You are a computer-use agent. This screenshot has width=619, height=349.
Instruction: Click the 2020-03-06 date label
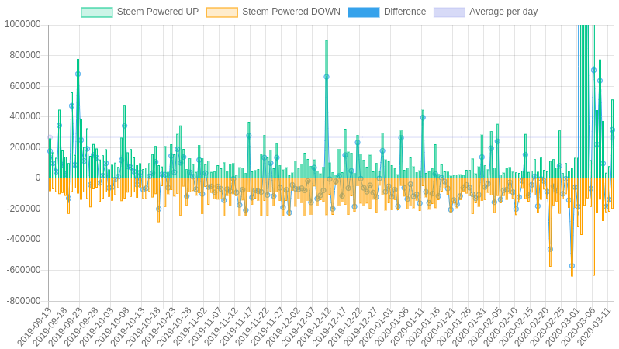[x=578, y=325]
